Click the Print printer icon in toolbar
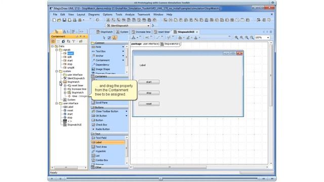Screen dimensions: 324x182 click(x=74, y=20)
